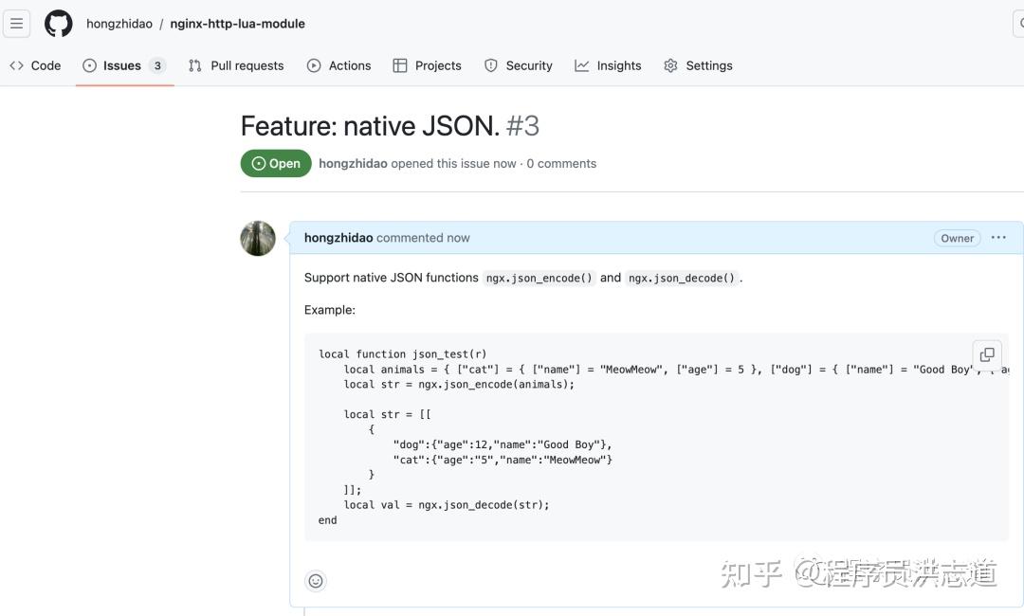The height and width of the screenshot is (616, 1024).
Task: Open the hamburger navigation menu
Action: (x=16, y=24)
